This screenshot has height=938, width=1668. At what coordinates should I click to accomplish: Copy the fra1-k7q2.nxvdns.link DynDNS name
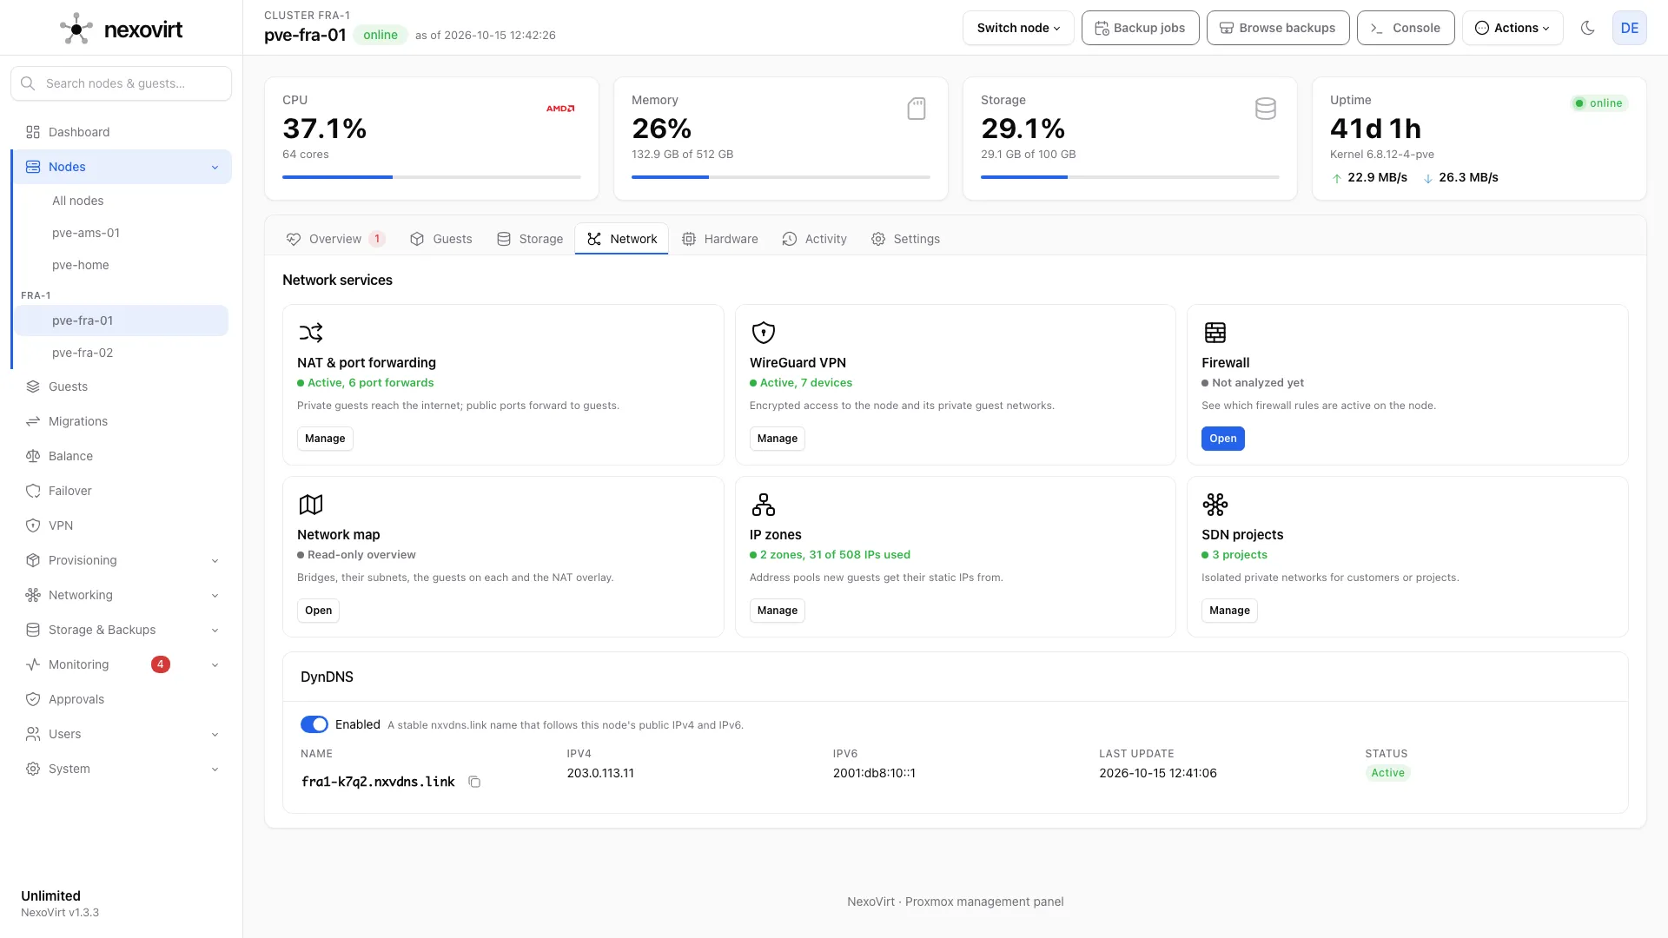click(x=474, y=782)
